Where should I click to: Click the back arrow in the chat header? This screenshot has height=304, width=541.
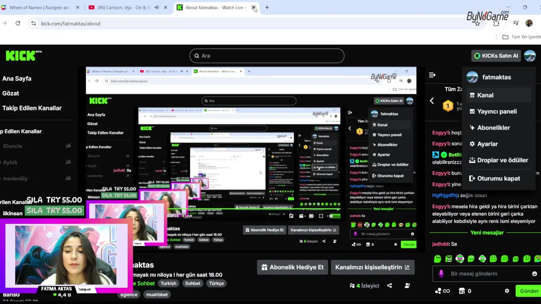coord(432,101)
